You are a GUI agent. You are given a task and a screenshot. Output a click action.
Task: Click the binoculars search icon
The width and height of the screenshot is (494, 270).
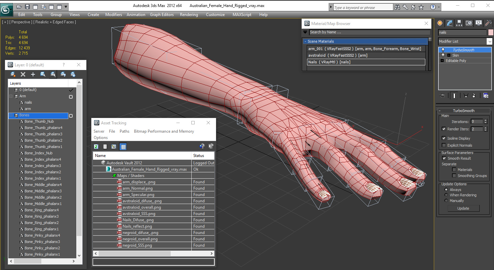click(397, 7)
